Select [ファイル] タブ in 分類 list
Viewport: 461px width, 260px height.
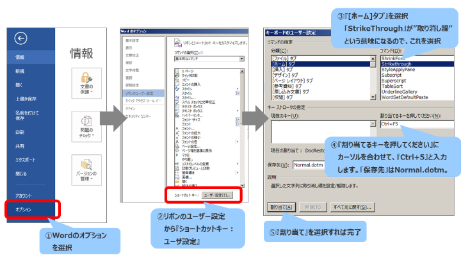point(321,58)
